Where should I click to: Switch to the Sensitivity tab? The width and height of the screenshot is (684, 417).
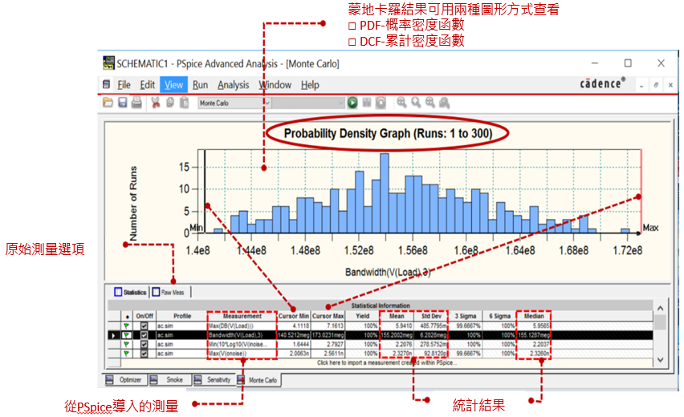(214, 380)
